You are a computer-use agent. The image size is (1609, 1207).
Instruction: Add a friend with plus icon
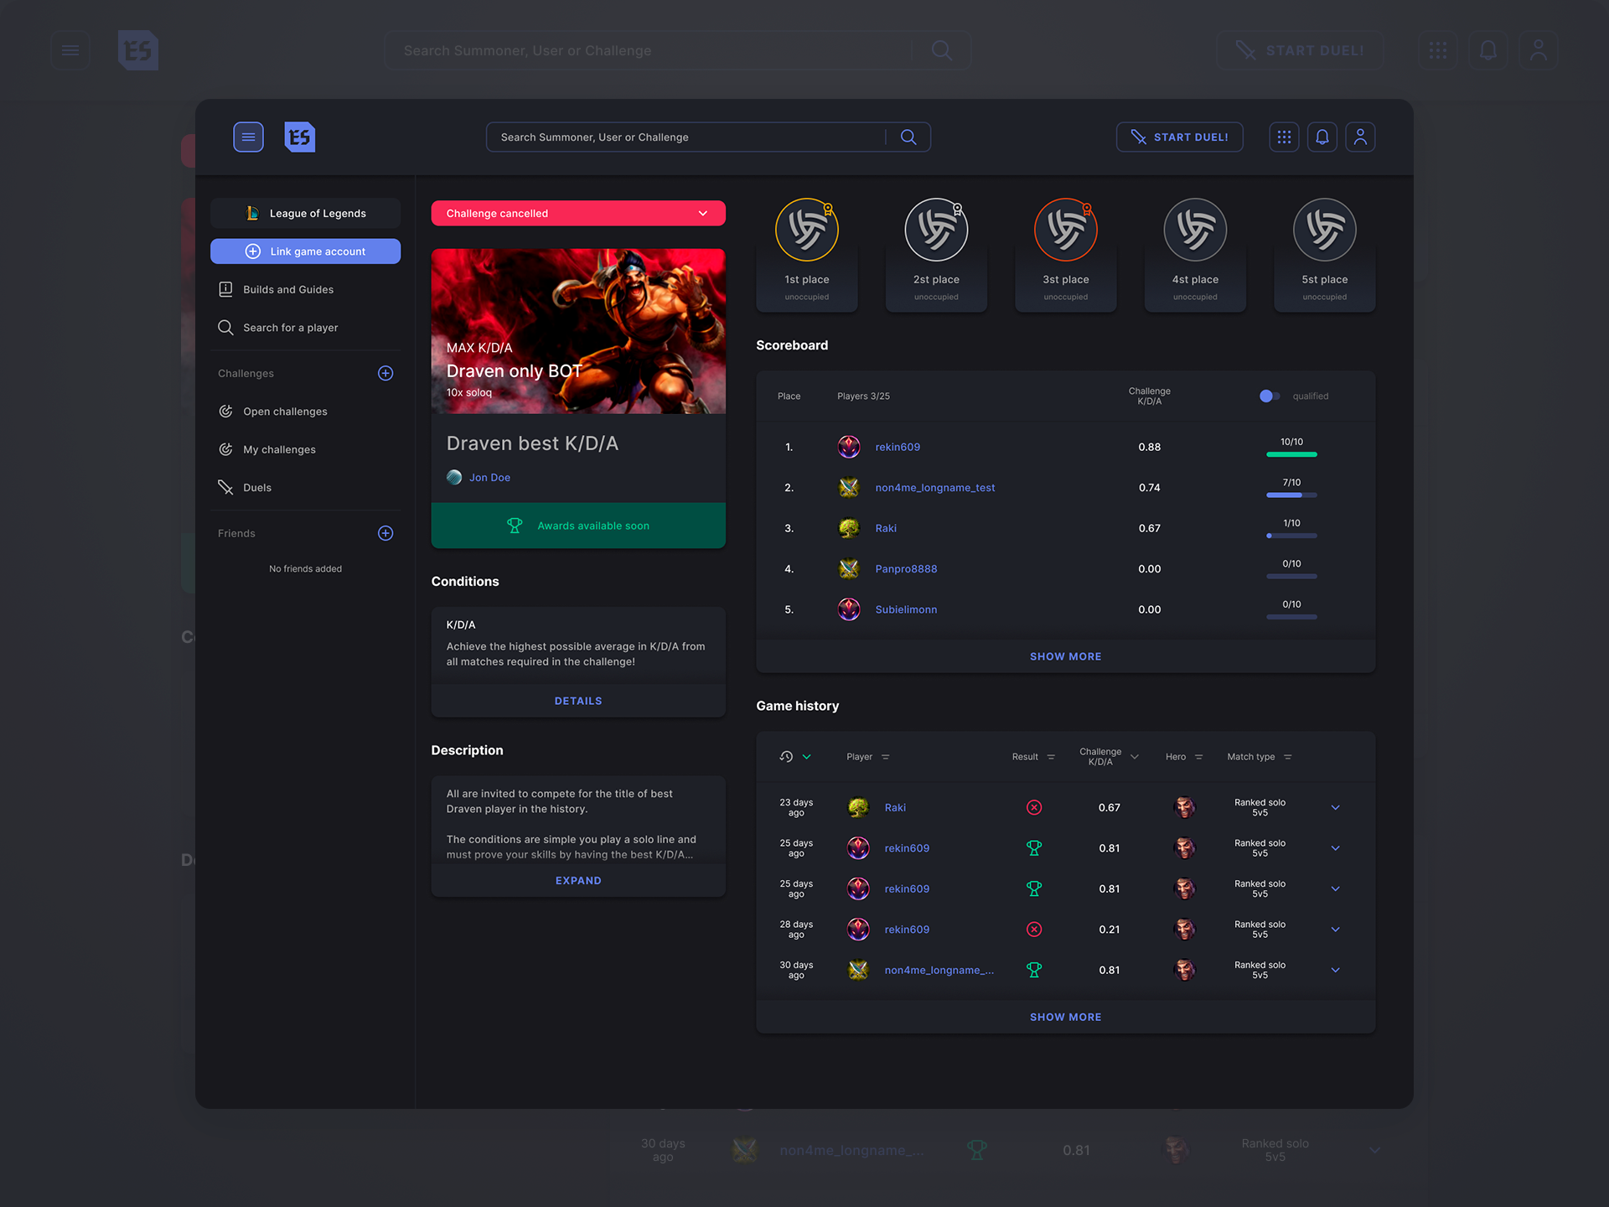385,533
